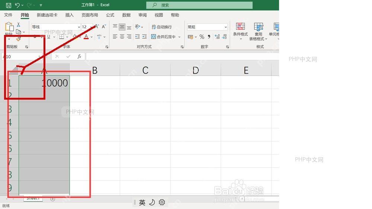Switch to the 数据 tab

pyautogui.click(x=126, y=15)
